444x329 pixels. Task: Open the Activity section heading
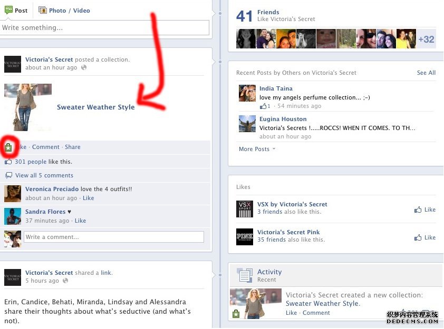(x=269, y=272)
